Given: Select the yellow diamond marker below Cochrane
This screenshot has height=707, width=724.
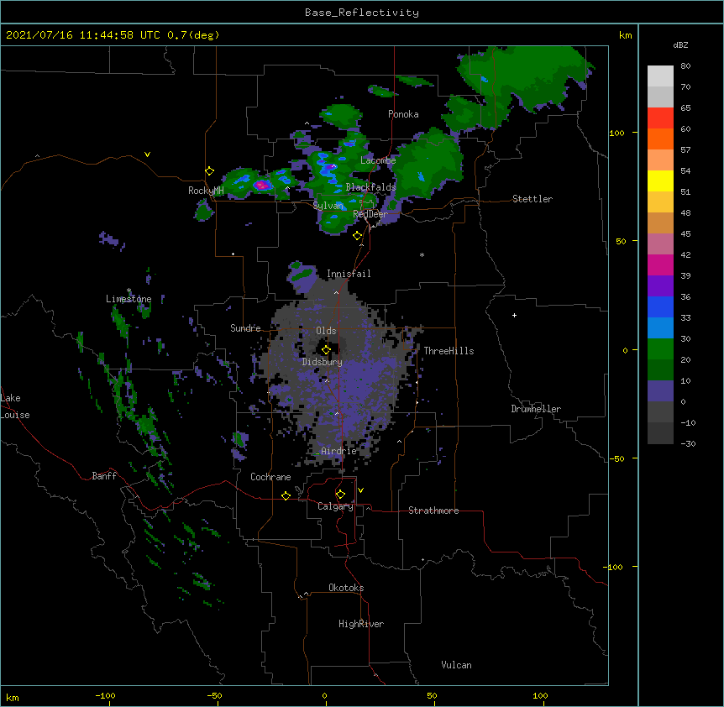Looking at the screenshot, I should [x=286, y=495].
